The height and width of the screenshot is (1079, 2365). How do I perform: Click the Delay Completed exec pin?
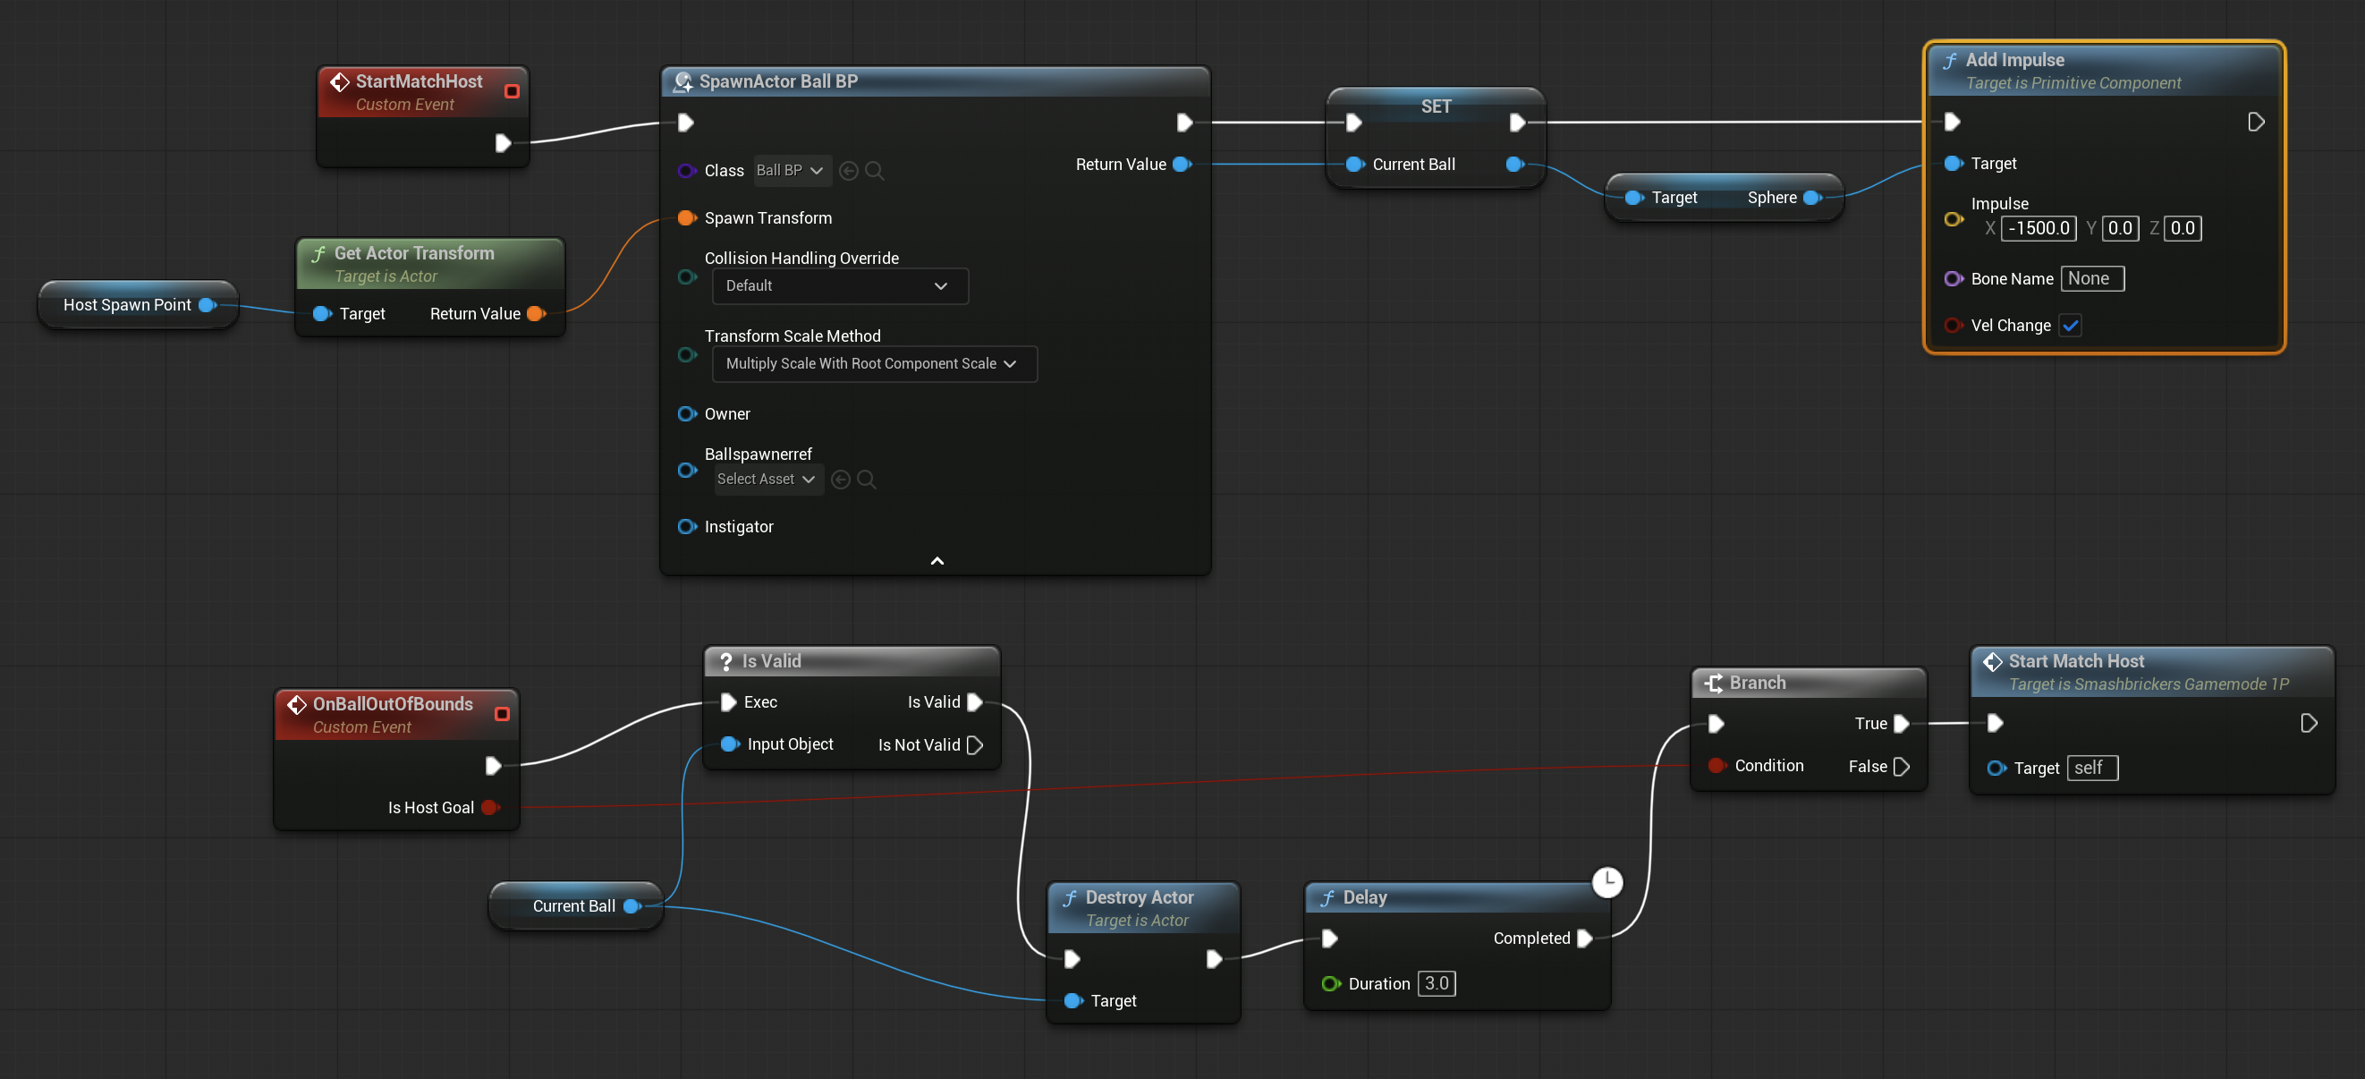1585,939
